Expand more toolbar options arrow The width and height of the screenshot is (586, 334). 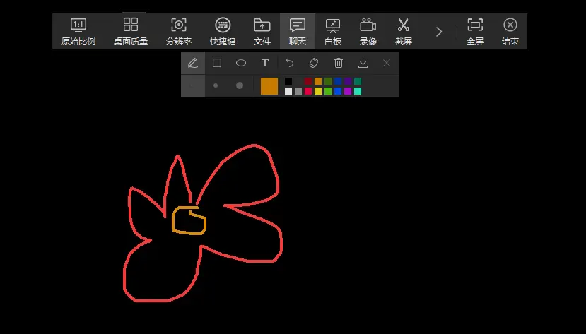pos(439,32)
